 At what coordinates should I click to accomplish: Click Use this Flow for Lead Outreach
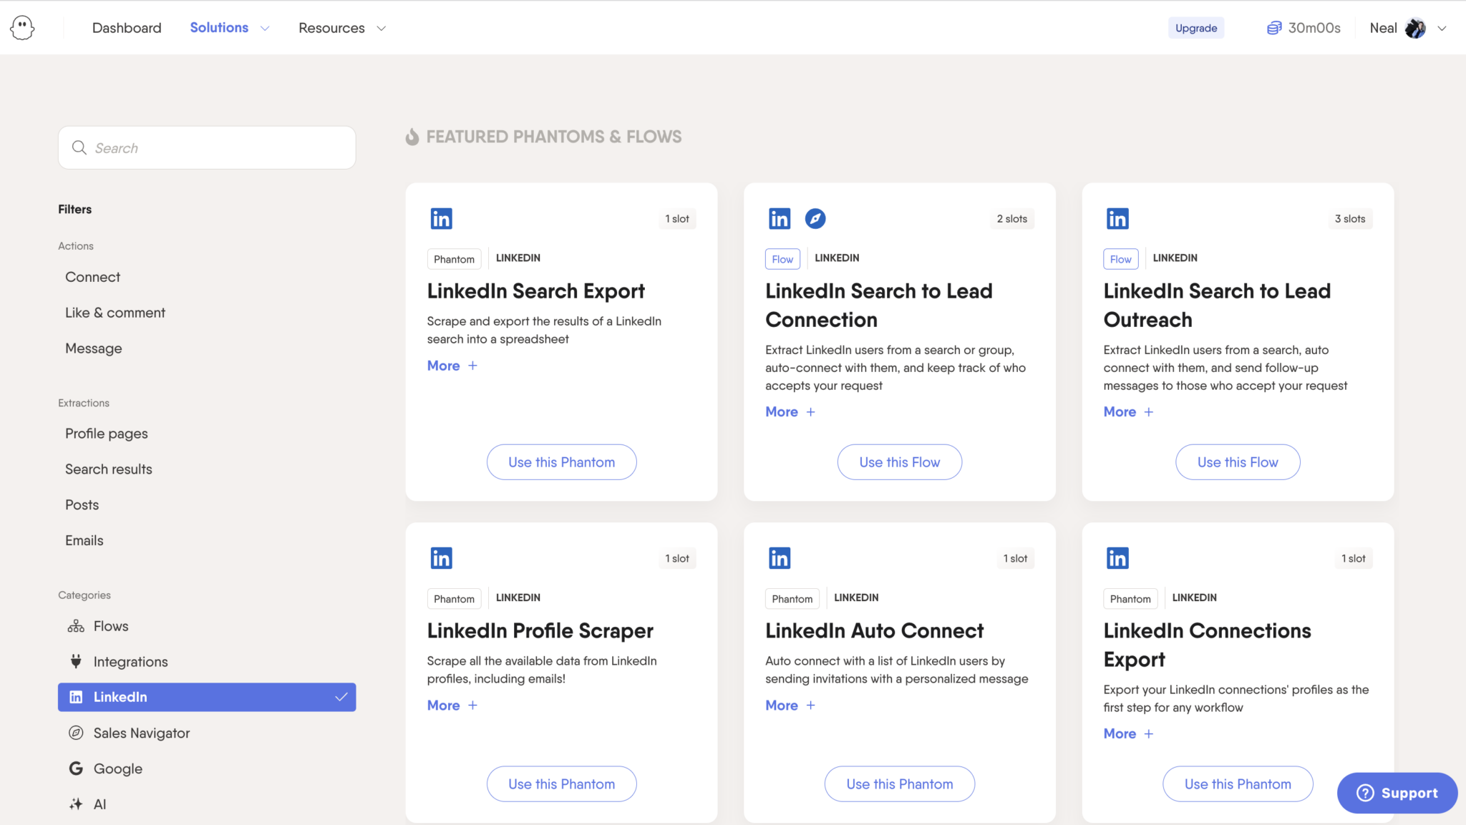(x=1238, y=462)
